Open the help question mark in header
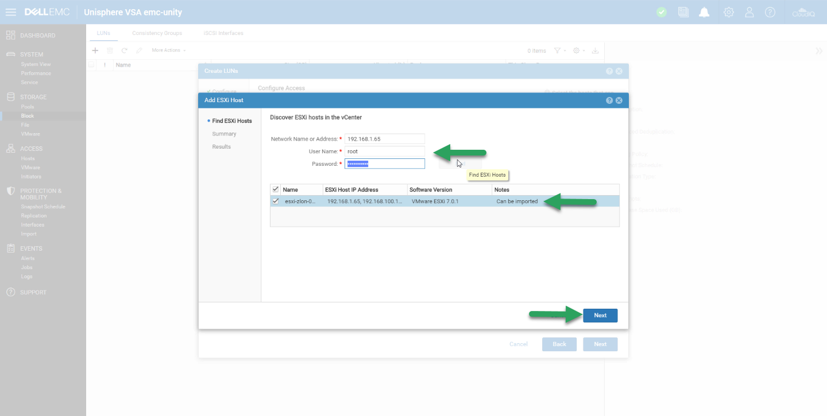Viewport: 827px width, 416px height. click(770, 12)
